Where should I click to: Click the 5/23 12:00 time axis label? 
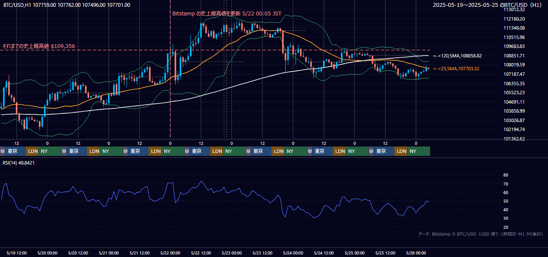(x=262, y=253)
